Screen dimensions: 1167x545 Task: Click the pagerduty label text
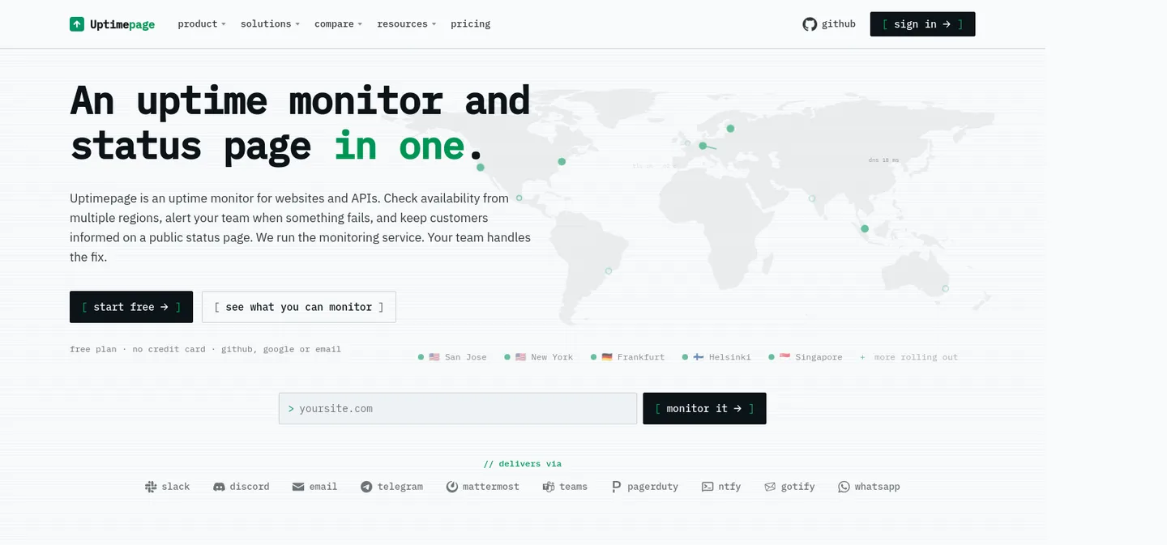(x=653, y=487)
